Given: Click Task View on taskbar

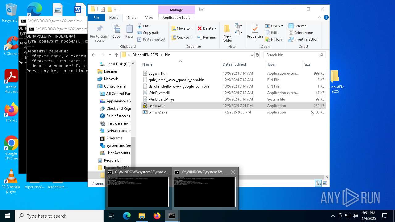Looking at the screenshot, I should click(x=111, y=216).
